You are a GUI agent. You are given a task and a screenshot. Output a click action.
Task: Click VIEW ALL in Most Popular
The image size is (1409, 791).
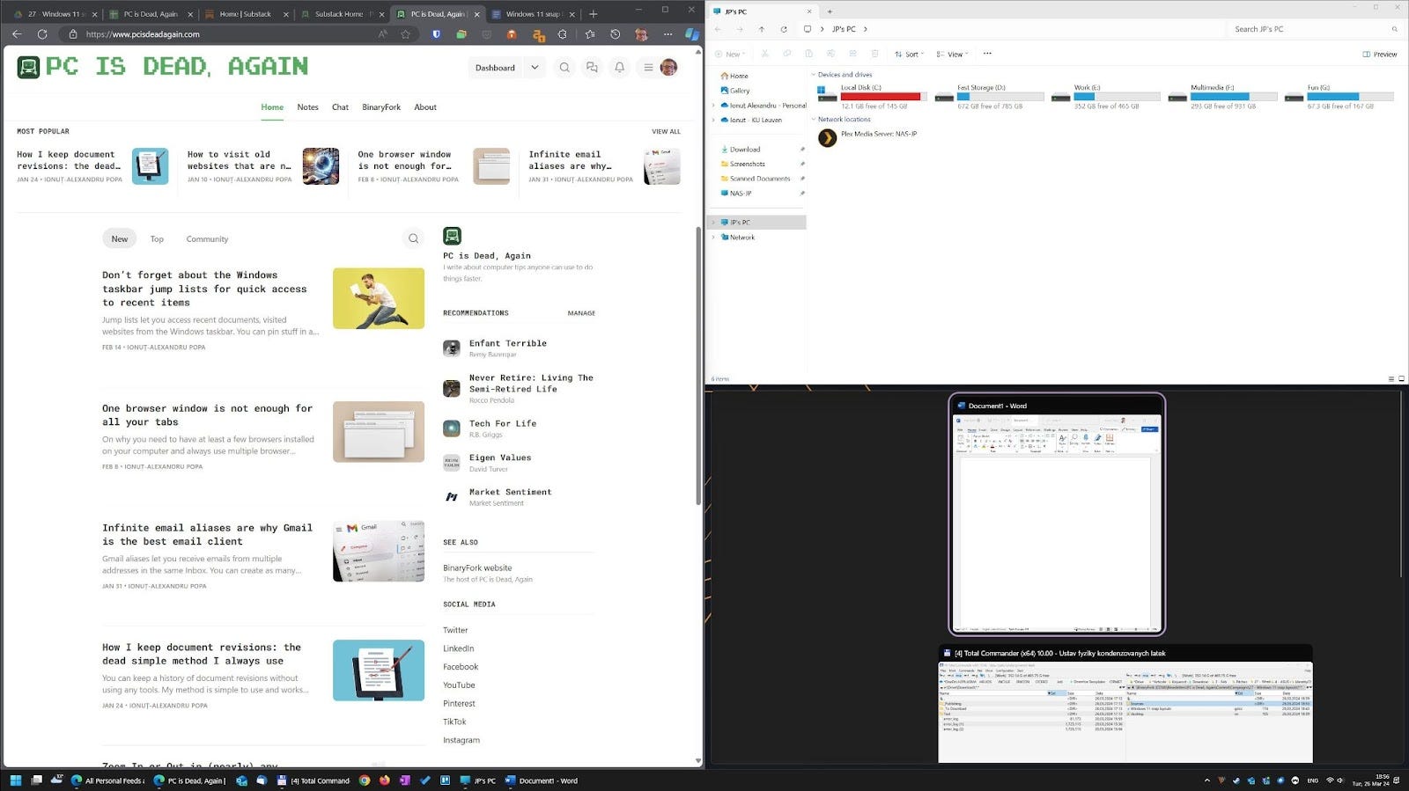pyautogui.click(x=666, y=132)
